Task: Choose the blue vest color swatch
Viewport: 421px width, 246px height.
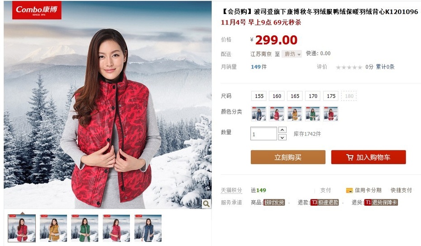Action: tap(259, 114)
